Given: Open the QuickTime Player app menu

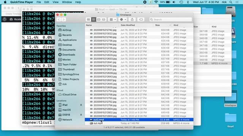Looking at the screenshot, I should 22,2.
